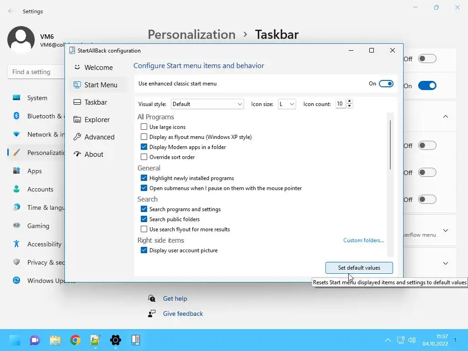Viewport: 468px width, 351px height.
Task: Open Privacy & security settings
Action: [37, 262]
